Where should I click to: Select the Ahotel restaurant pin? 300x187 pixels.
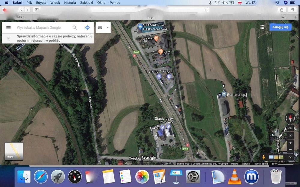(x=156, y=38)
